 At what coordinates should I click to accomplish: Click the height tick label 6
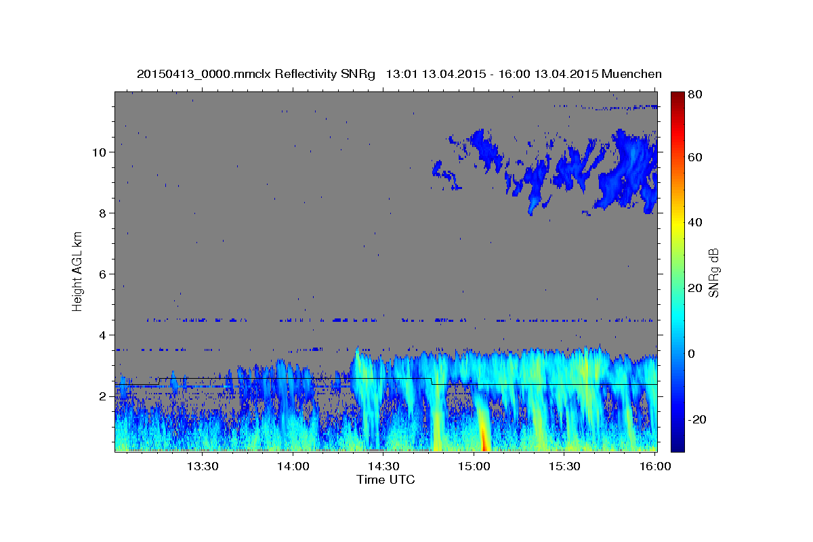click(x=102, y=274)
